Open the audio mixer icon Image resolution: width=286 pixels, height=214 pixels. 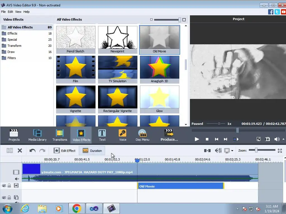click(x=218, y=150)
